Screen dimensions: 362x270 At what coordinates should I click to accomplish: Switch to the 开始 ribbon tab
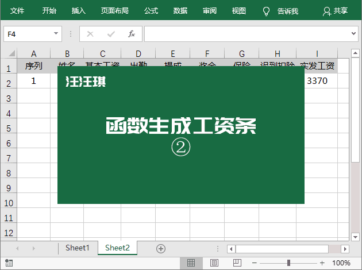click(x=49, y=11)
